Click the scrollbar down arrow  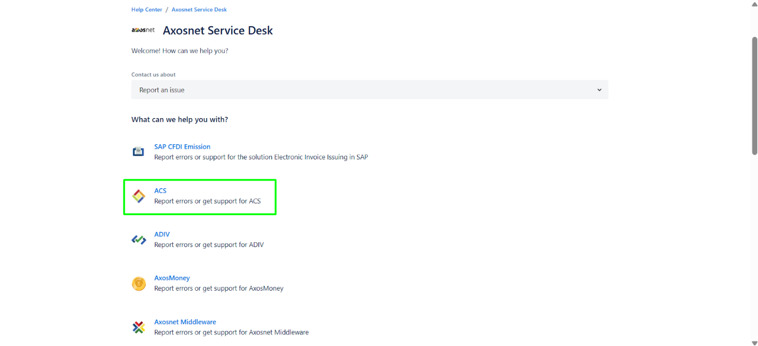pos(754,342)
